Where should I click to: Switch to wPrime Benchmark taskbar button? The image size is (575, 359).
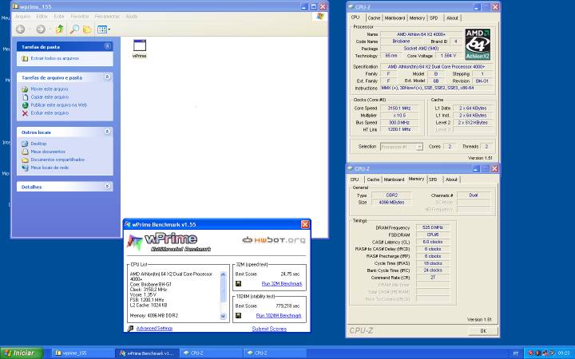(148, 353)
